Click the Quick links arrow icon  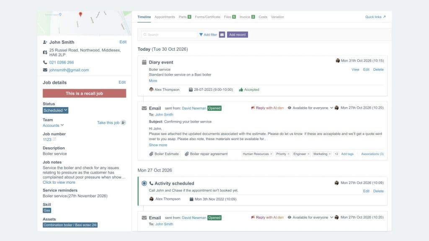pos(385,17)
